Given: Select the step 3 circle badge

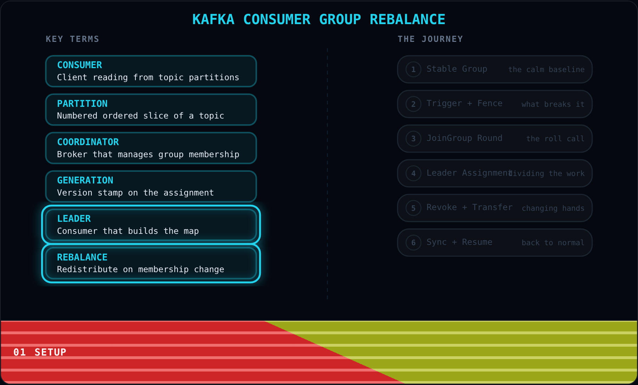Looking at the screenshot, I should [413, 138].
